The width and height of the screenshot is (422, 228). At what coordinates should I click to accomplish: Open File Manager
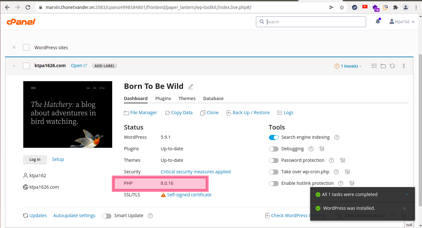(x=141, y=113)
